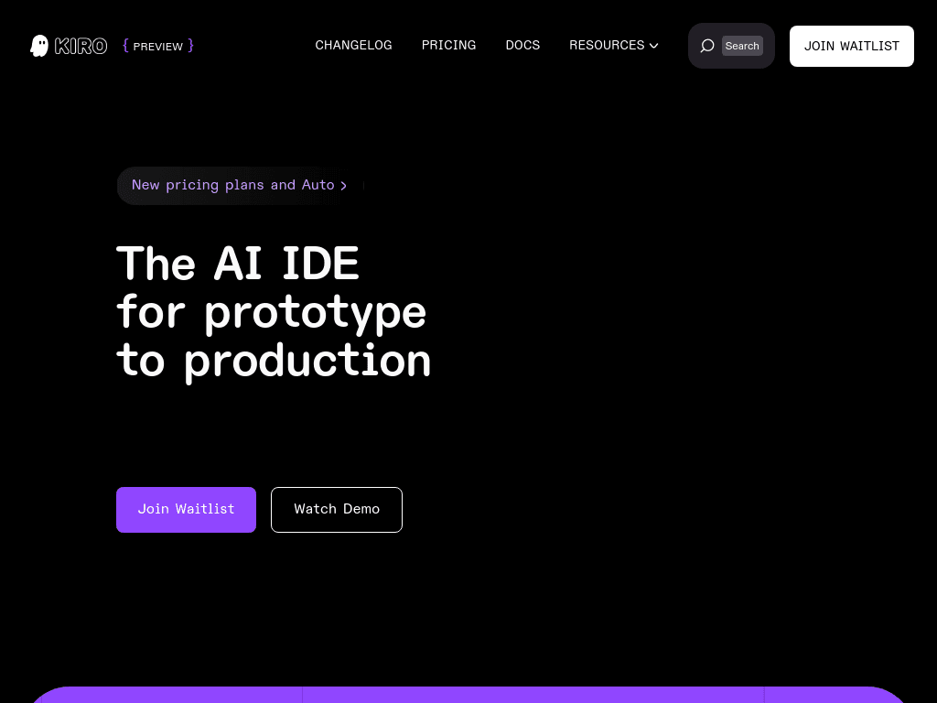Click the magnifying glass search icon
Screen dimensions: 937x703
coord(707,46)
